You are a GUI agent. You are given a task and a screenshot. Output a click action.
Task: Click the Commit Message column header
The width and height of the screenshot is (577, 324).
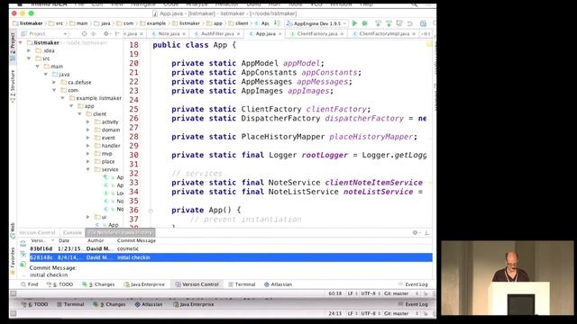pos(136,240)
